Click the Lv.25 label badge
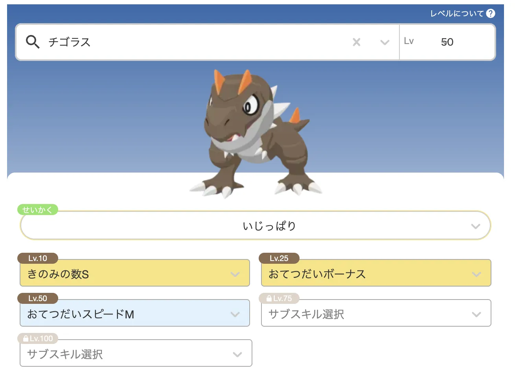The image size is (515, 375). (279, 258)
